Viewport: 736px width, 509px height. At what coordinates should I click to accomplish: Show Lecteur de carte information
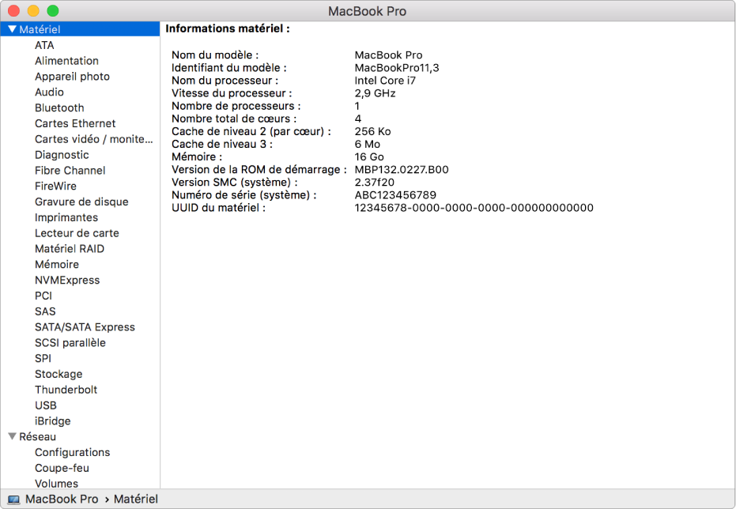click(x=77, y=233)
